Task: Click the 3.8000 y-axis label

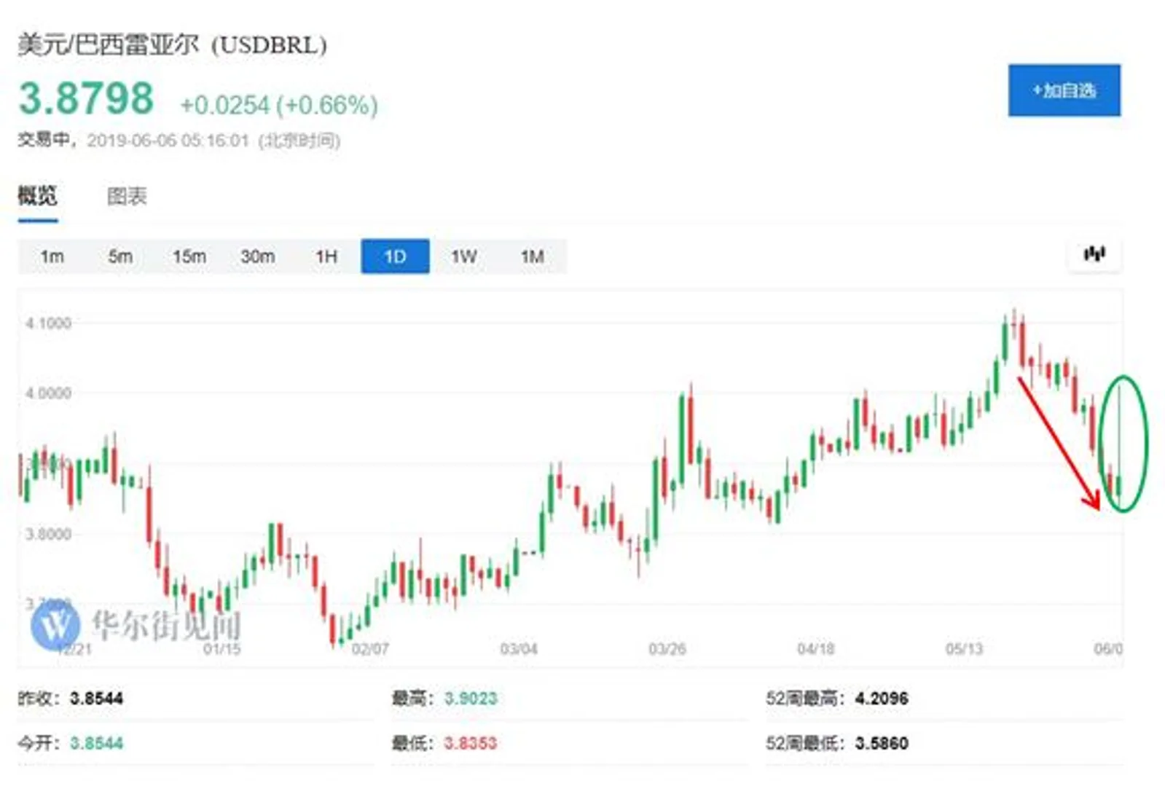Action: 48,535
